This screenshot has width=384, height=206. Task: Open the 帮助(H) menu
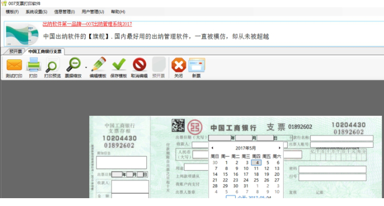(118, 11)
